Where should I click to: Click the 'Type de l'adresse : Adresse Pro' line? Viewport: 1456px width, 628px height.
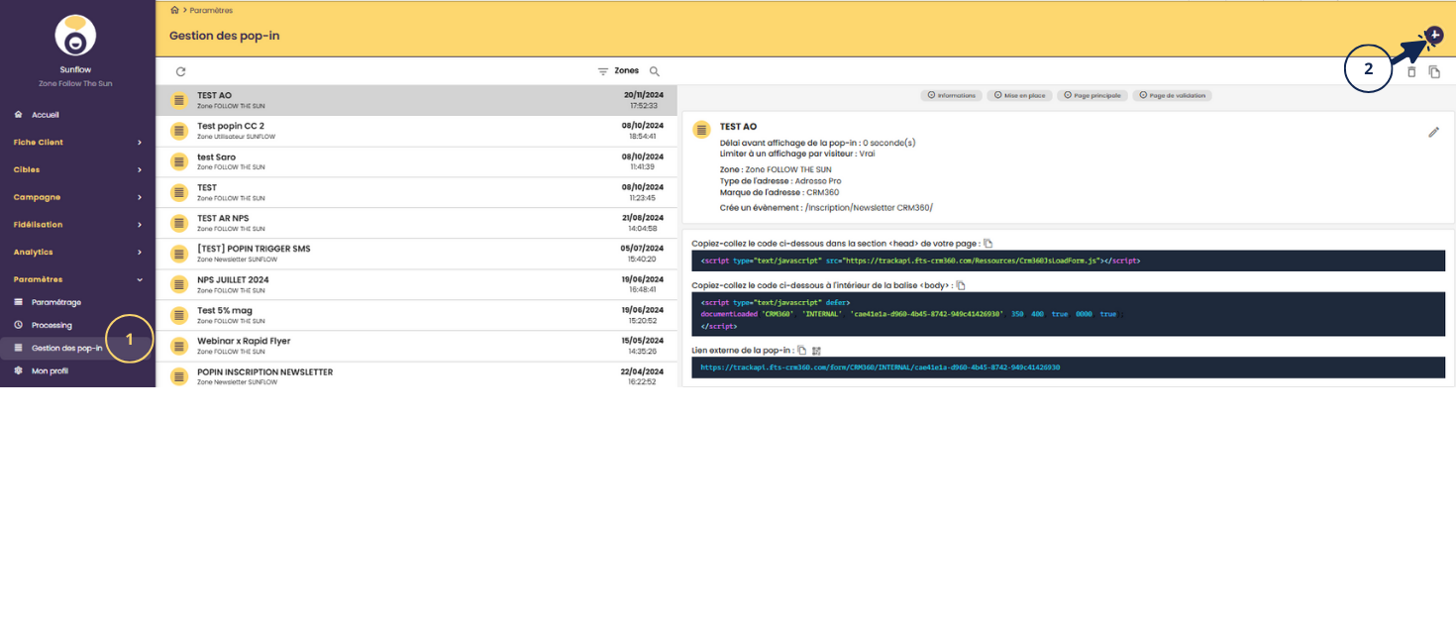coord(780,181)
